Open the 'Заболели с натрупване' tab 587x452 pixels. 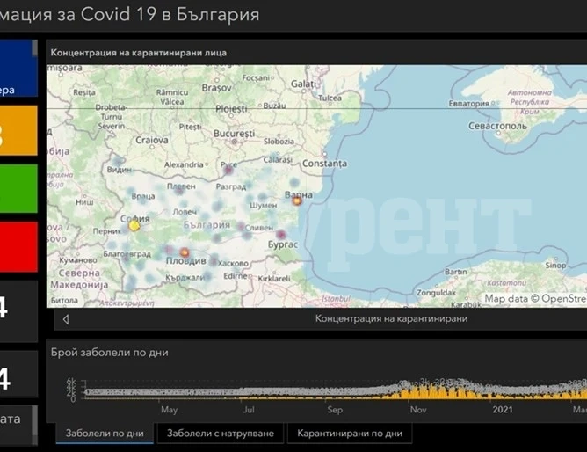click(221, 434)
